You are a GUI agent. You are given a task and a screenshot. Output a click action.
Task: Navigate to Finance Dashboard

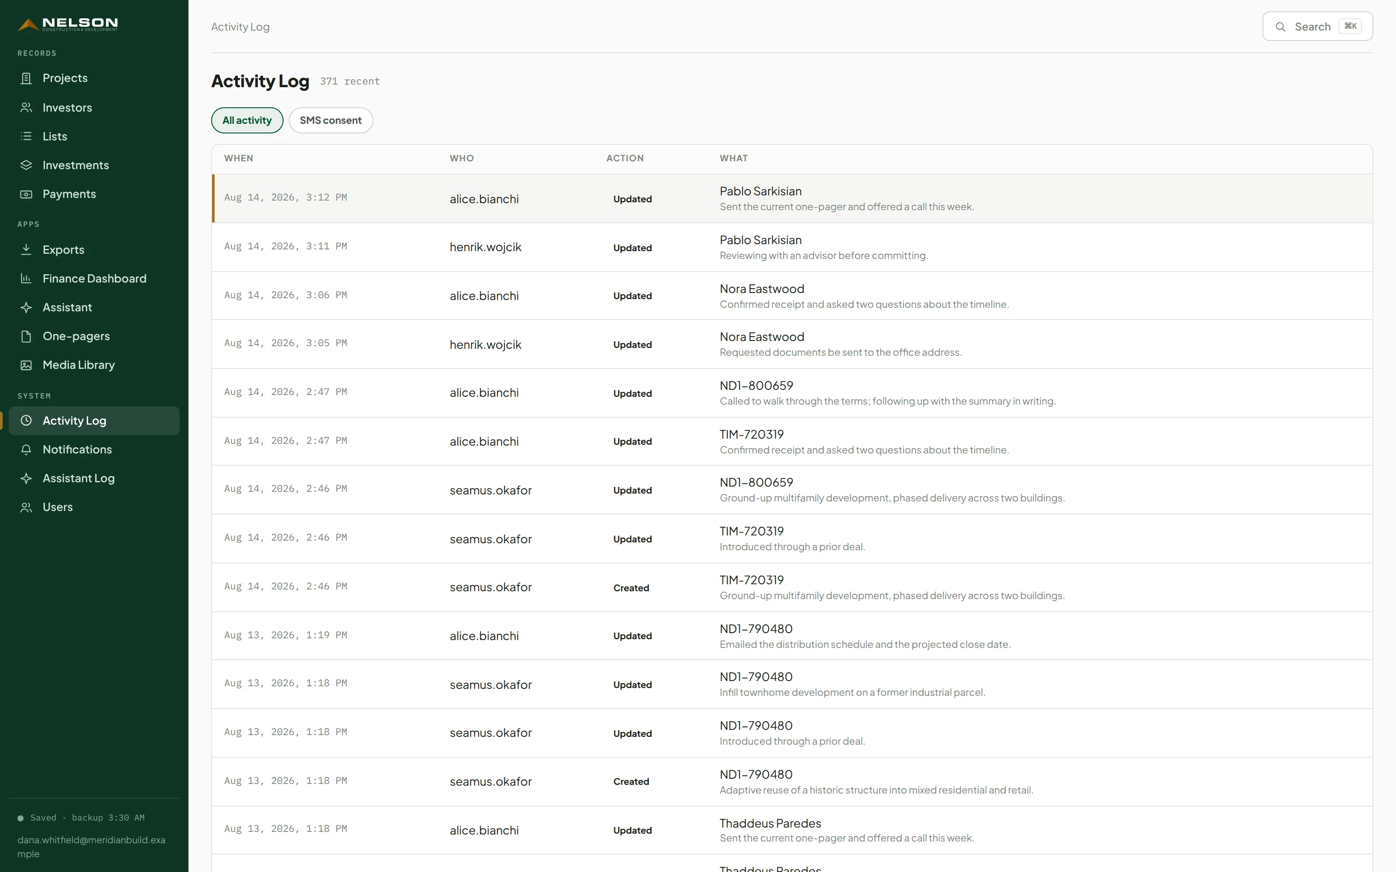(94, 279)
